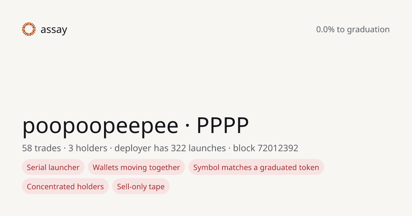Select the number 322 of launches
Viewport: 412px width, 216px height.
click(179, 148)
